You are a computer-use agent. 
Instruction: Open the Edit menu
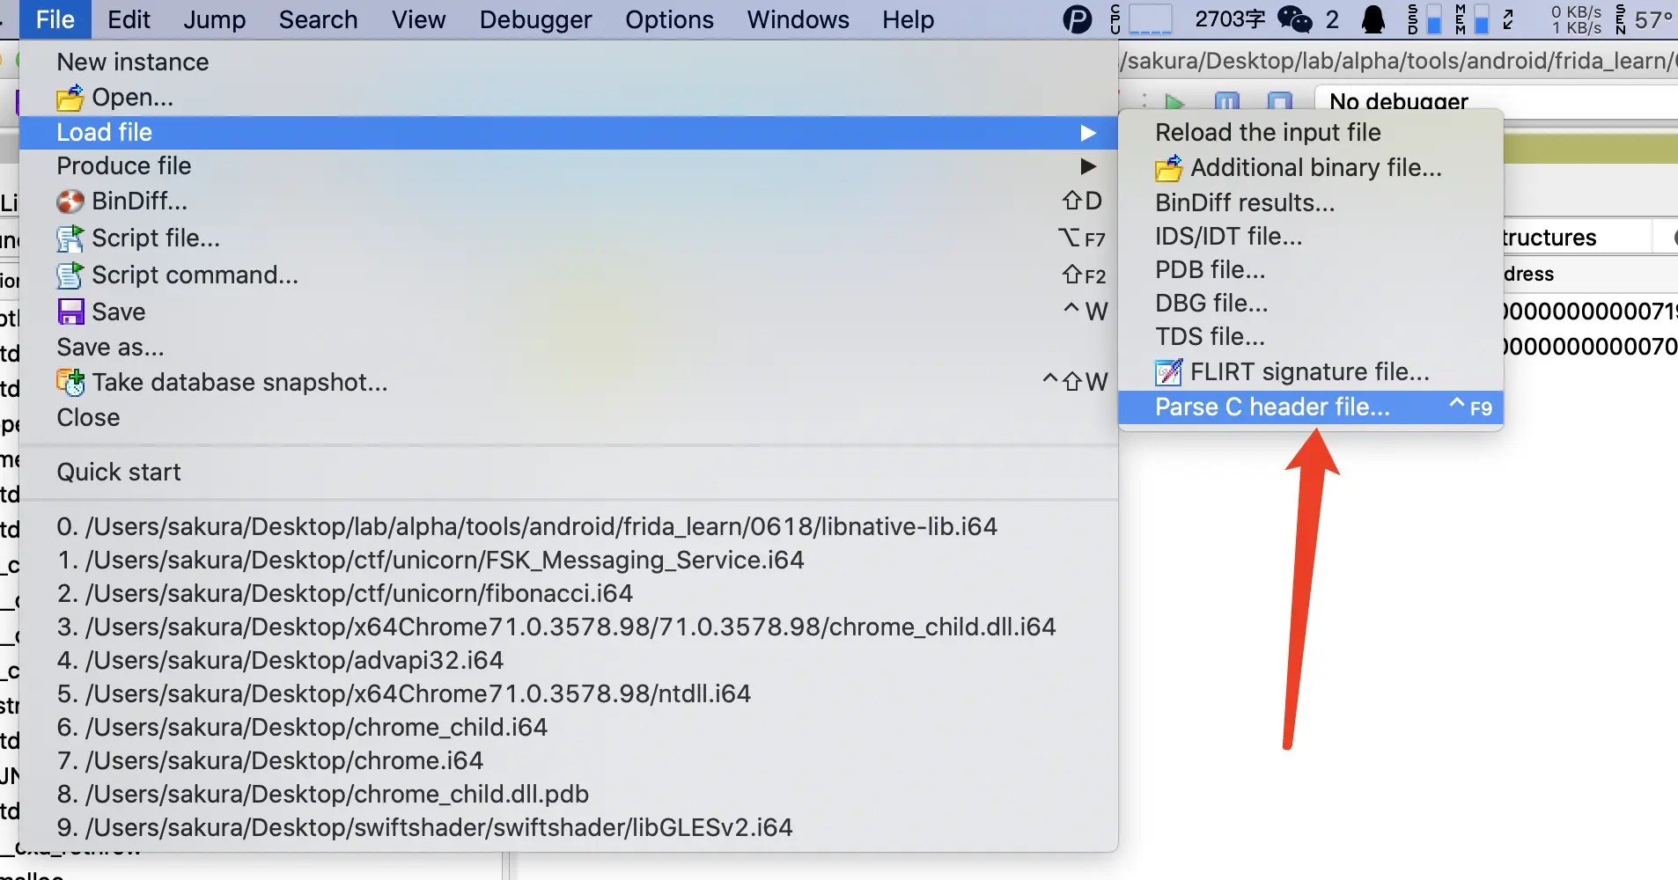click(x=129, y=19)
